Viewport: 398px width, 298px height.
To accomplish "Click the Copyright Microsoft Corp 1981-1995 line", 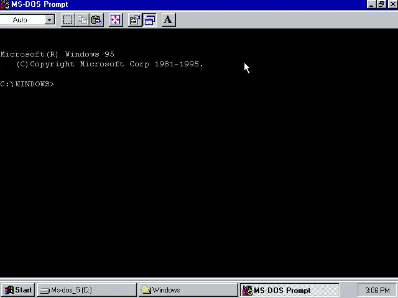I will pyautogui.click(x=110, y=64).
